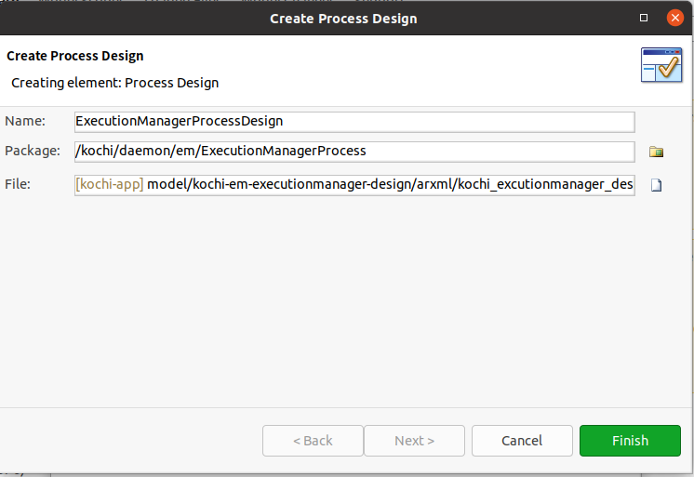This screenshot has width=694, height=477.
Task: Confirm creation with the Finish button
Action: point(630,441)
